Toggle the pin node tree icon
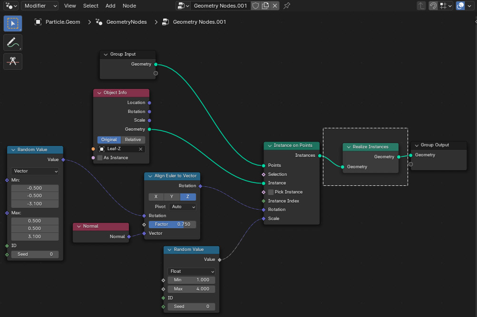477x317 pixels. click(287, 6)
